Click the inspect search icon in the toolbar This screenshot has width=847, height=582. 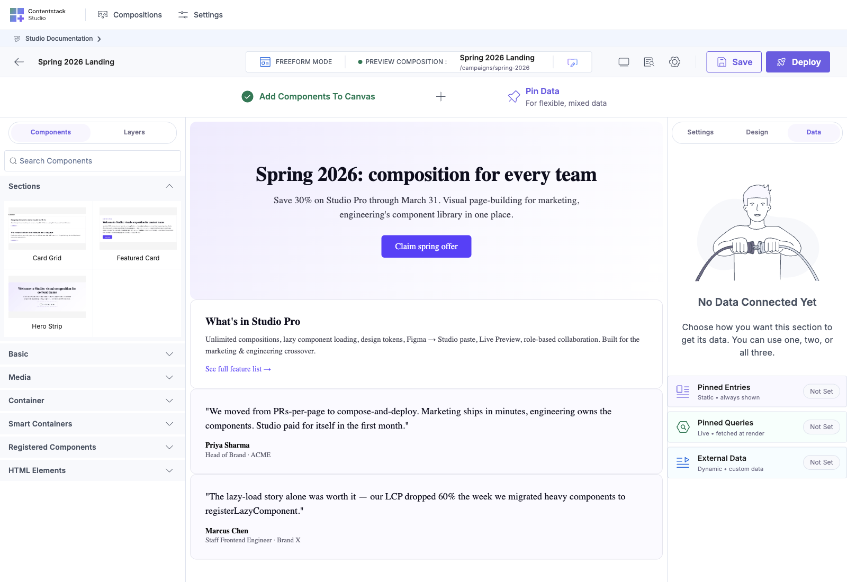[x=649, y=62]
